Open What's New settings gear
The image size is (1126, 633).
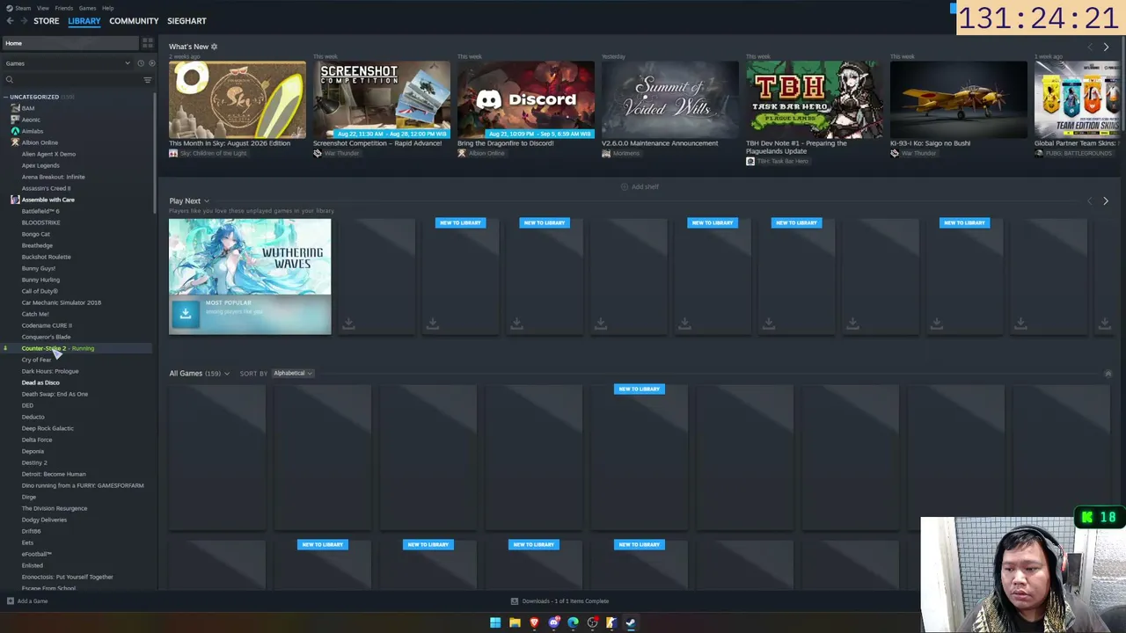point(214,47)
